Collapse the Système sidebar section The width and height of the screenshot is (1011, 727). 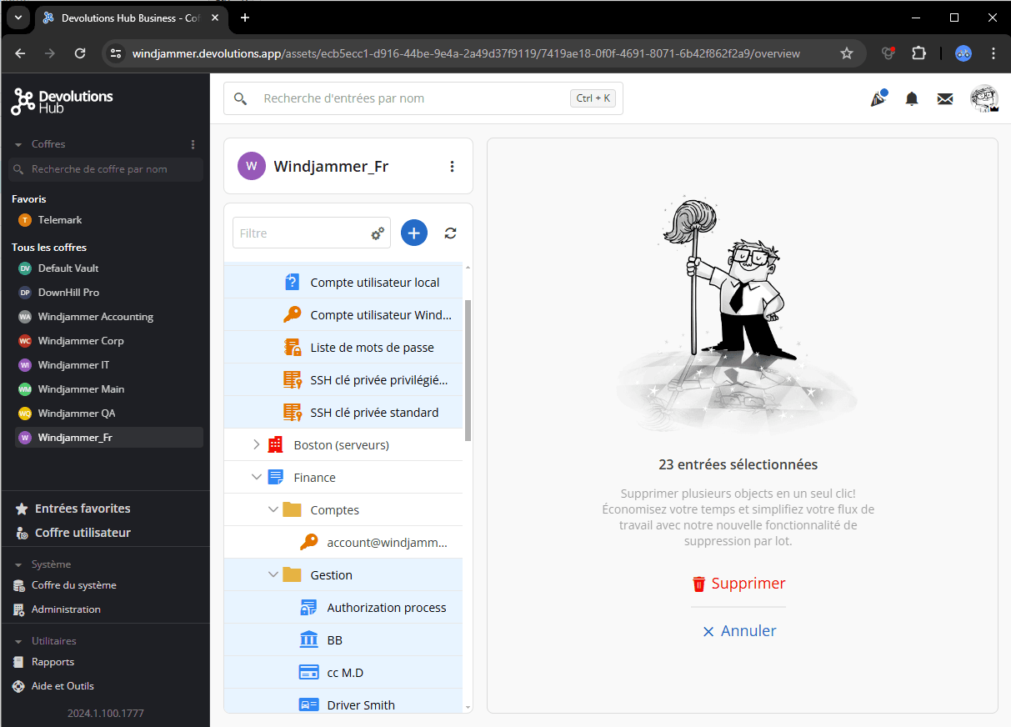pos(18,565)
